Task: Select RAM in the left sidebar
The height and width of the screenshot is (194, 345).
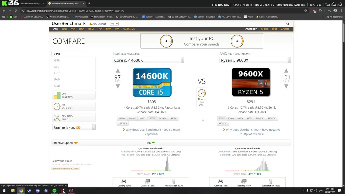Action: (x=57, y=79)
